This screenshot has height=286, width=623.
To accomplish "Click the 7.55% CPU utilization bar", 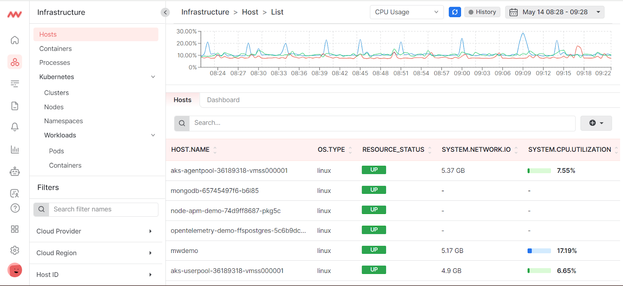I will tap(539, 171).
